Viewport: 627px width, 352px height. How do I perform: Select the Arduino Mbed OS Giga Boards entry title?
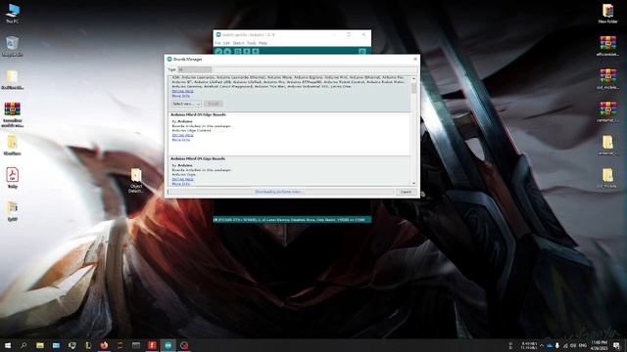198,158
